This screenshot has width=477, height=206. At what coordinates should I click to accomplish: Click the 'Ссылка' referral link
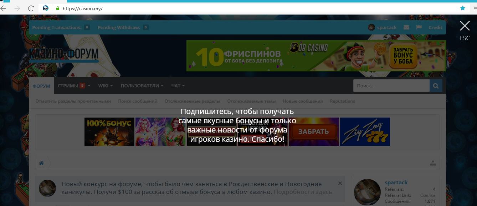click(428, 195)
